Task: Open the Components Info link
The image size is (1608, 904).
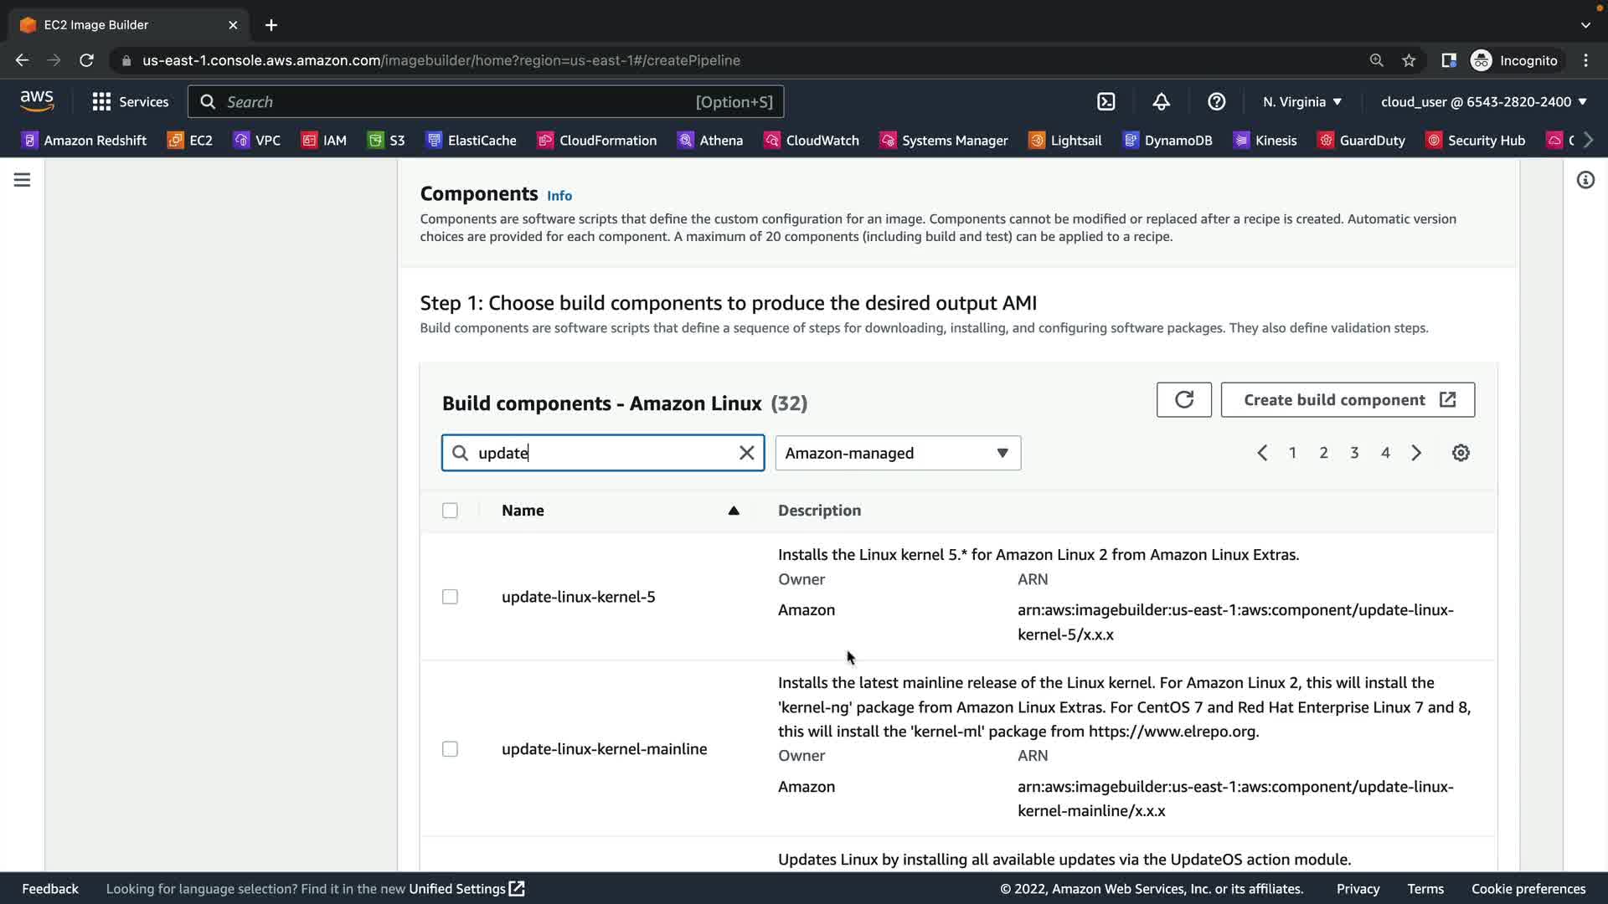Action: point(559,196)
